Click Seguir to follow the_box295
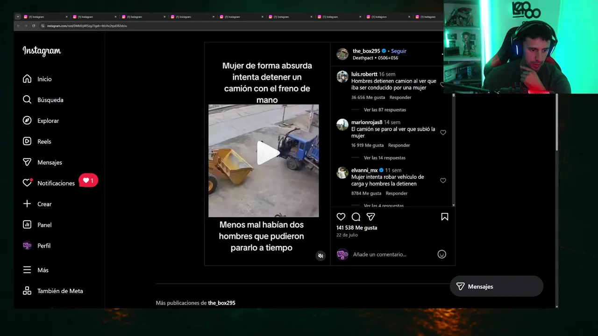This screenshot has height=336, width=598. click(399, 51)
